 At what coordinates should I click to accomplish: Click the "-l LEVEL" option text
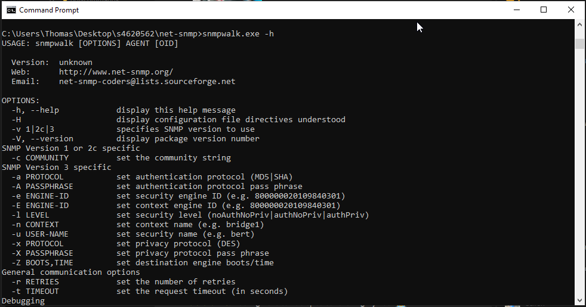coord(30,215)
